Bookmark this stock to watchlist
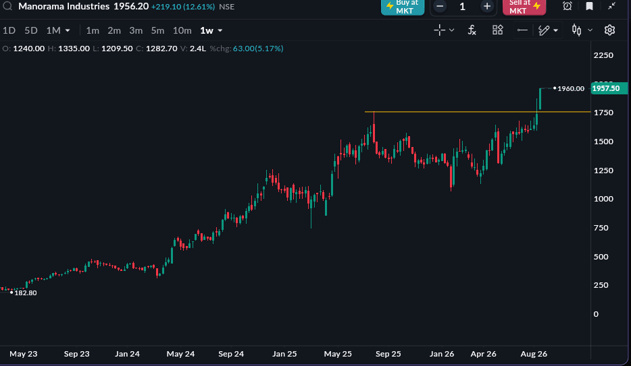 (x=589, y=6)
